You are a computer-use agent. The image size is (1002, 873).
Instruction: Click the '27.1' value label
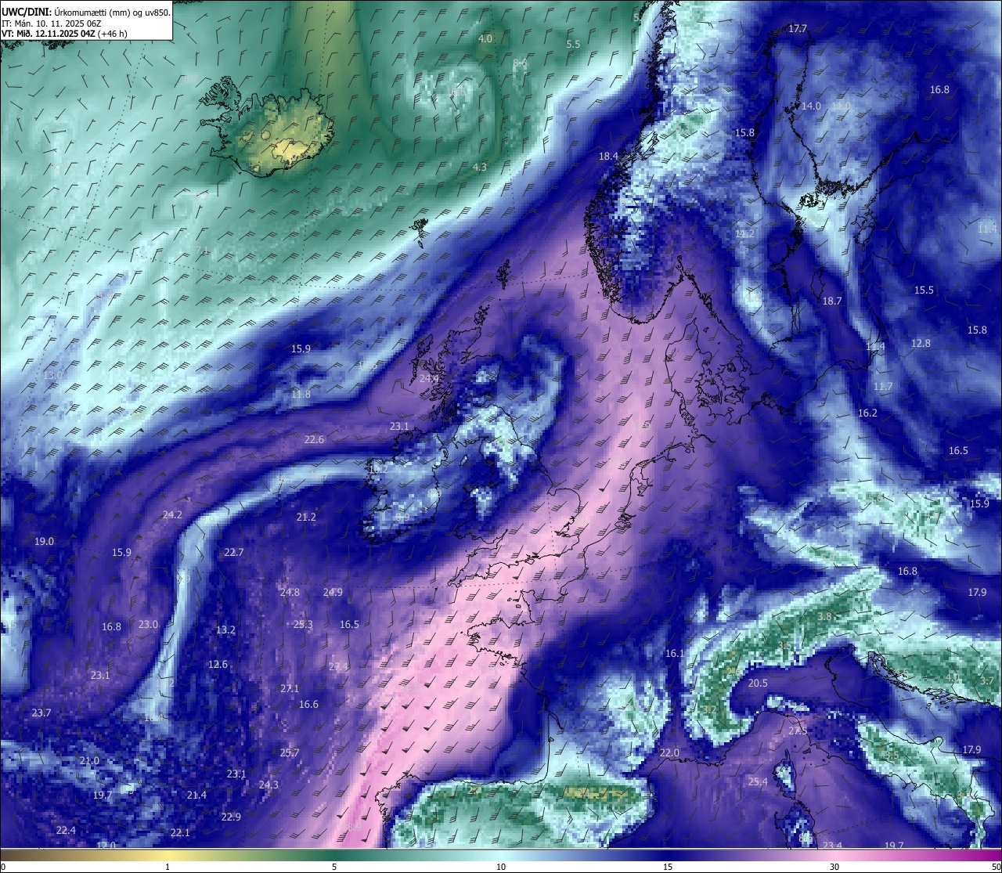tap(290, 689)
